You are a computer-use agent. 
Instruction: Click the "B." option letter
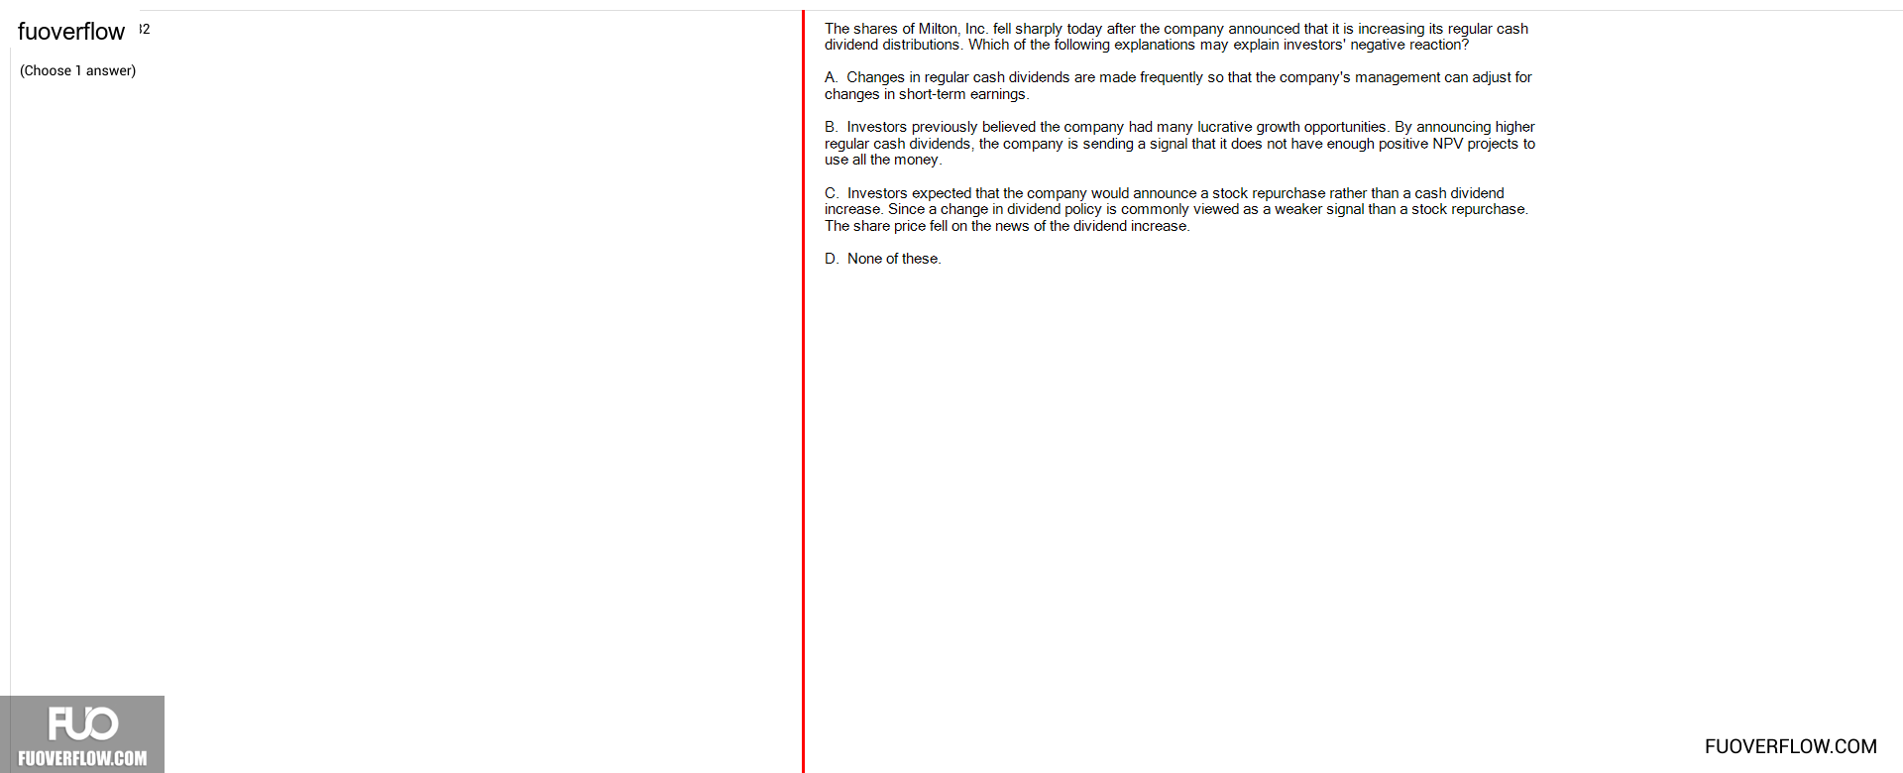click(832, 127)
